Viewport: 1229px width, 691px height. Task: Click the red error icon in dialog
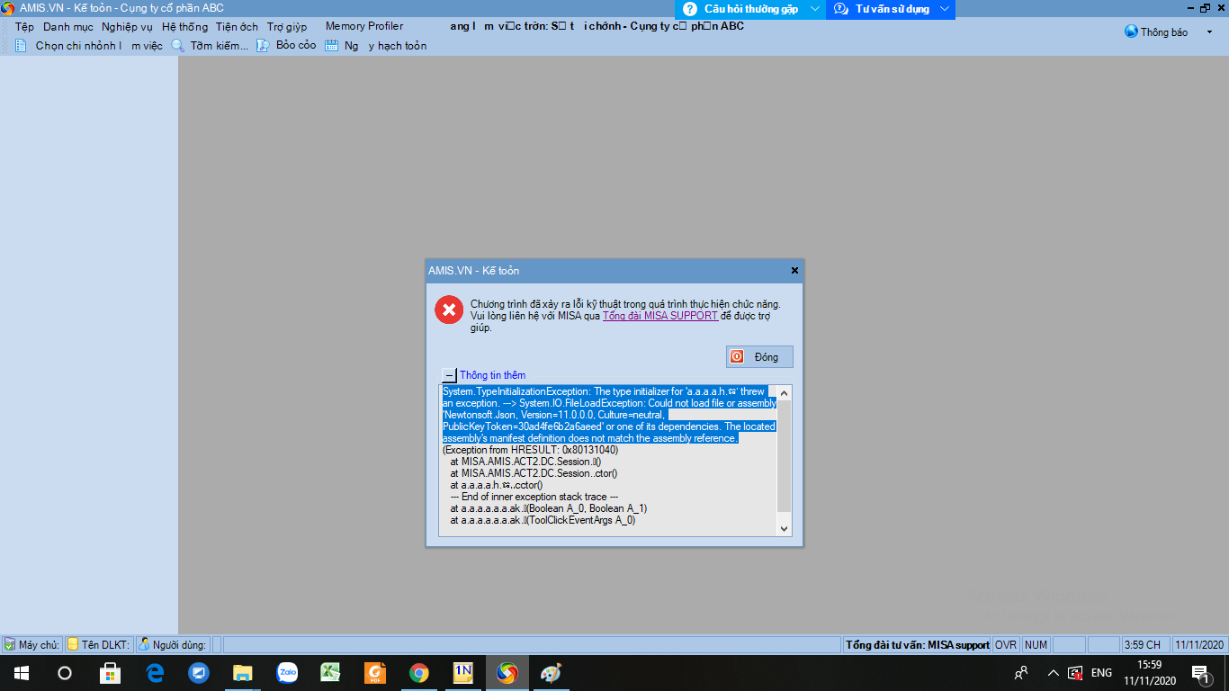coord(448,310)
